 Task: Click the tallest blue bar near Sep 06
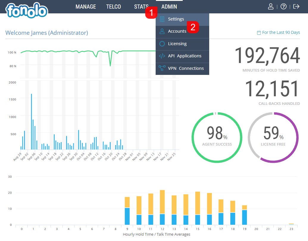(x=32, y=122)
